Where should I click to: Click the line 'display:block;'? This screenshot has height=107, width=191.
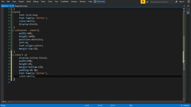28,24
